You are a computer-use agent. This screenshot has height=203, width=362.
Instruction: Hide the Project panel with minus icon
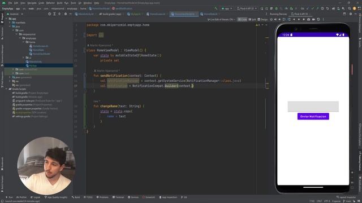[70, 14]
